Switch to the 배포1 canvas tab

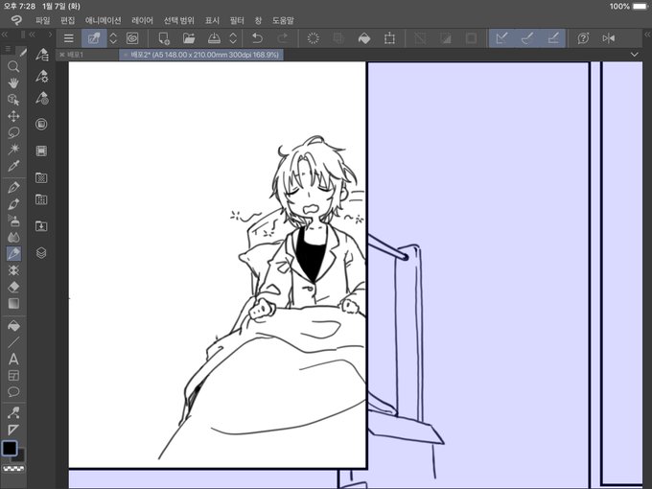pyautogui.click(x=87, y=55)
